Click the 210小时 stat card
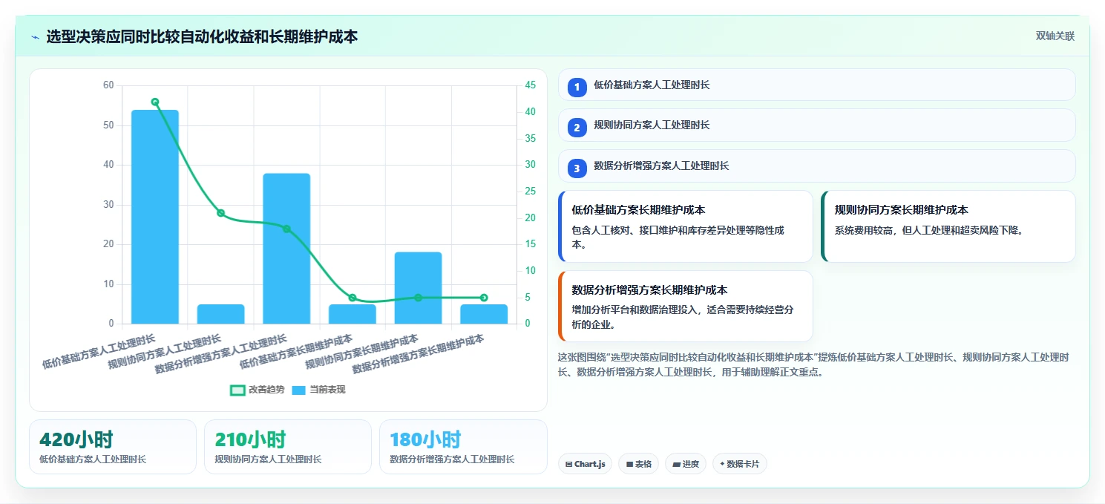The width and height of the screenshot is (1105, 504). [x=288, y=447]
